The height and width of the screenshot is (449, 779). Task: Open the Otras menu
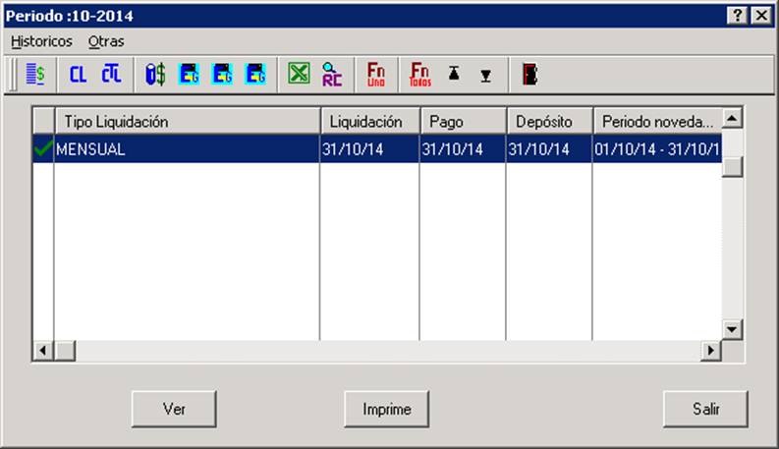(x=106, y=41)
